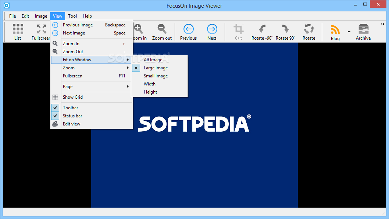Choose Zoom In menu entry

[91, 44]
